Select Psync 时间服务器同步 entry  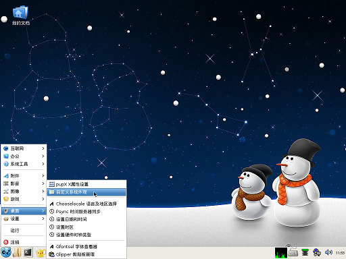pos(86,212)
